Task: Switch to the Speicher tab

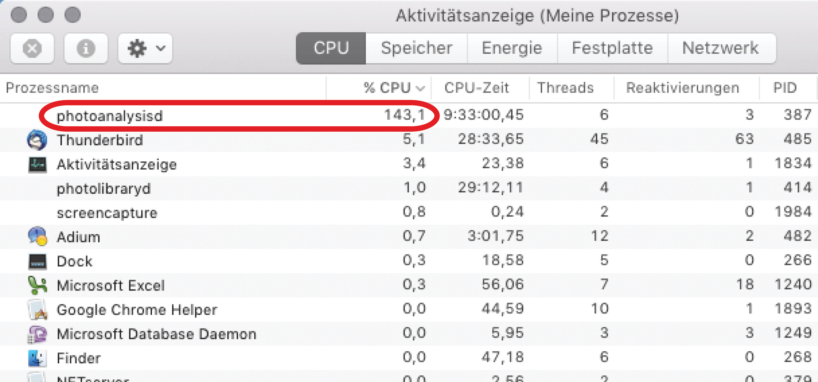Action: (416, 48)
